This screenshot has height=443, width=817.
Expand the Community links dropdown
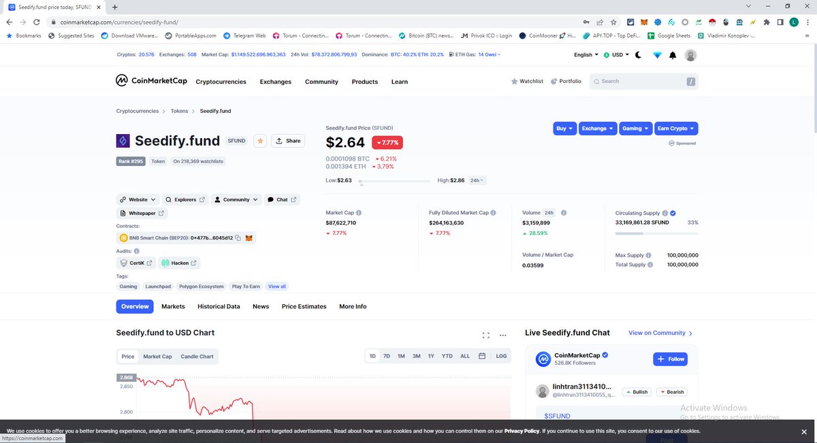tap(236, 199)
